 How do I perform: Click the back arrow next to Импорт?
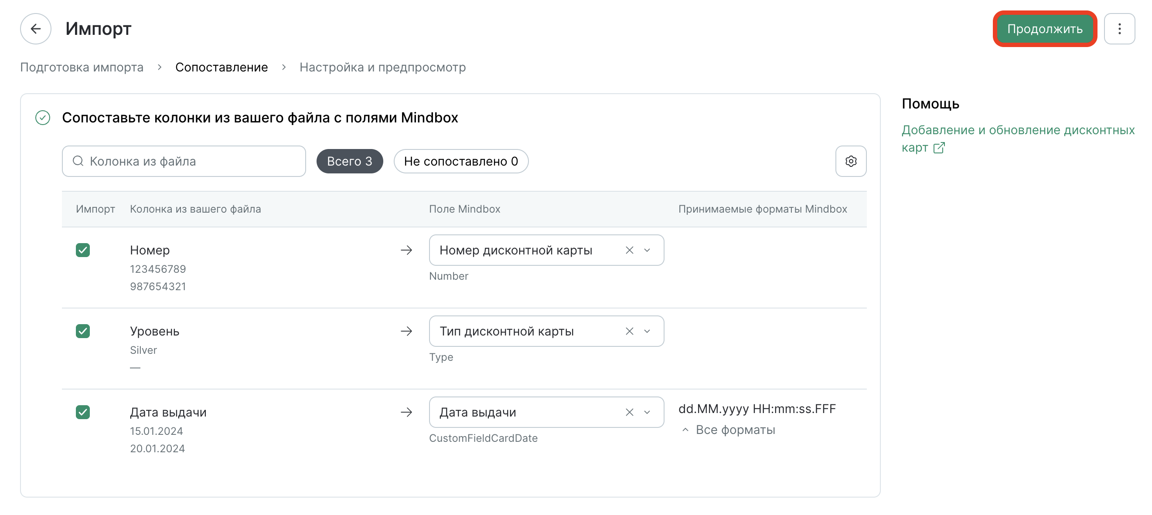(36, 29)
